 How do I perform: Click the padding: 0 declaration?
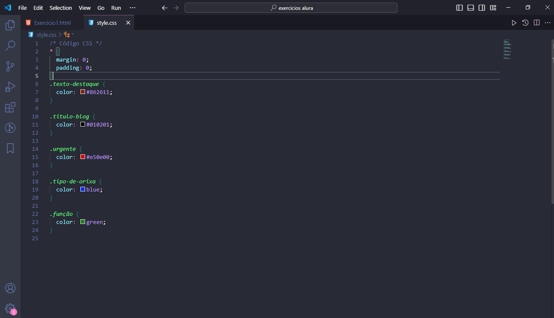(74, 68)
